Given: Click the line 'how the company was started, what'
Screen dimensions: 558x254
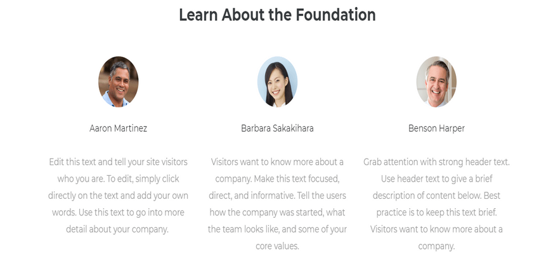Looking at the screenshot, I should pyautogui.click(x=277, y=212).
